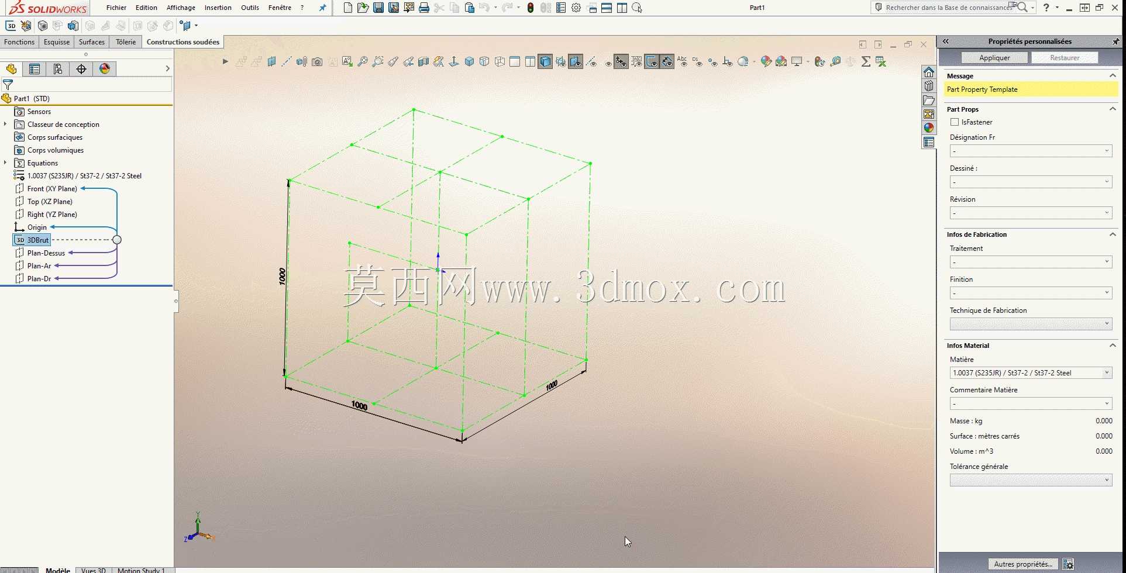Viewport: 1126px width, 573px height.
Task: Open the Fichier menu
Action: tap(116, 8)
